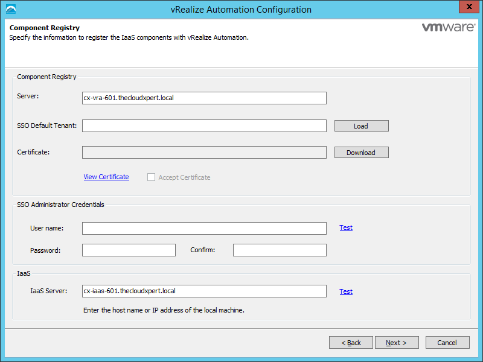Select the Certificate text box
The image size is (483, 362).
tap(204, 152)
